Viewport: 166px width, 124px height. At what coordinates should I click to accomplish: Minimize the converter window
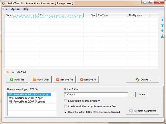point(145,2)
